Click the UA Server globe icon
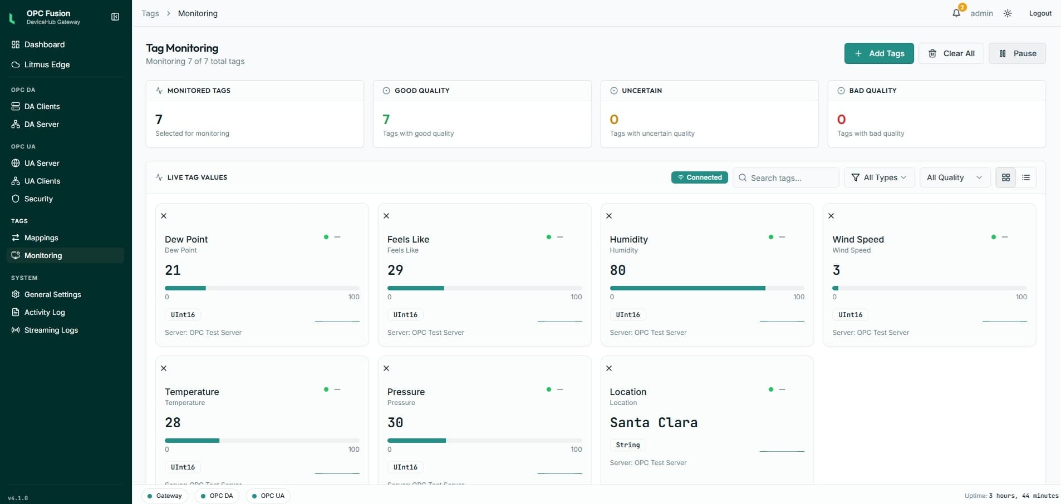The width and height of the screenshot is (1061, 504). coord(16,163)
